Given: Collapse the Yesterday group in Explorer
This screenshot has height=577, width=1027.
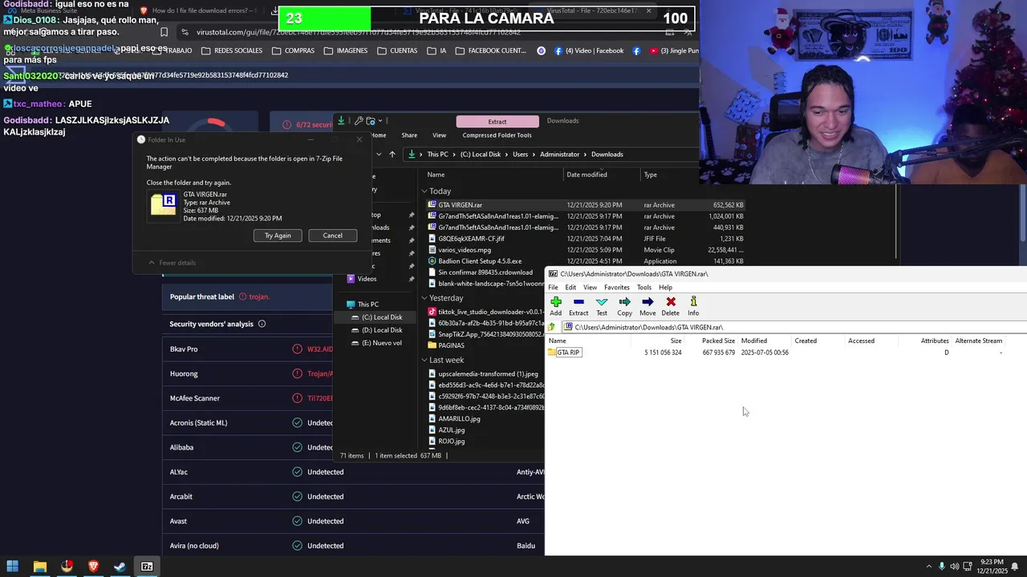Looking at the screenshot, I should pos(424,298).
